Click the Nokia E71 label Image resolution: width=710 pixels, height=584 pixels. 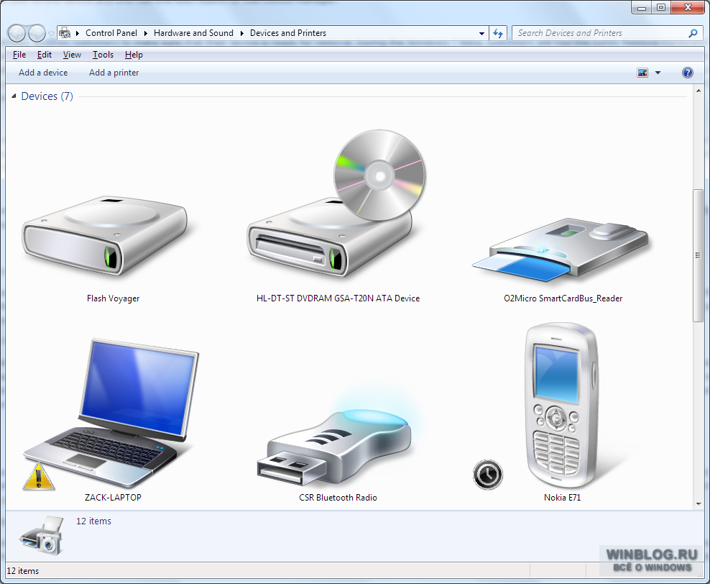click(562, 498)
